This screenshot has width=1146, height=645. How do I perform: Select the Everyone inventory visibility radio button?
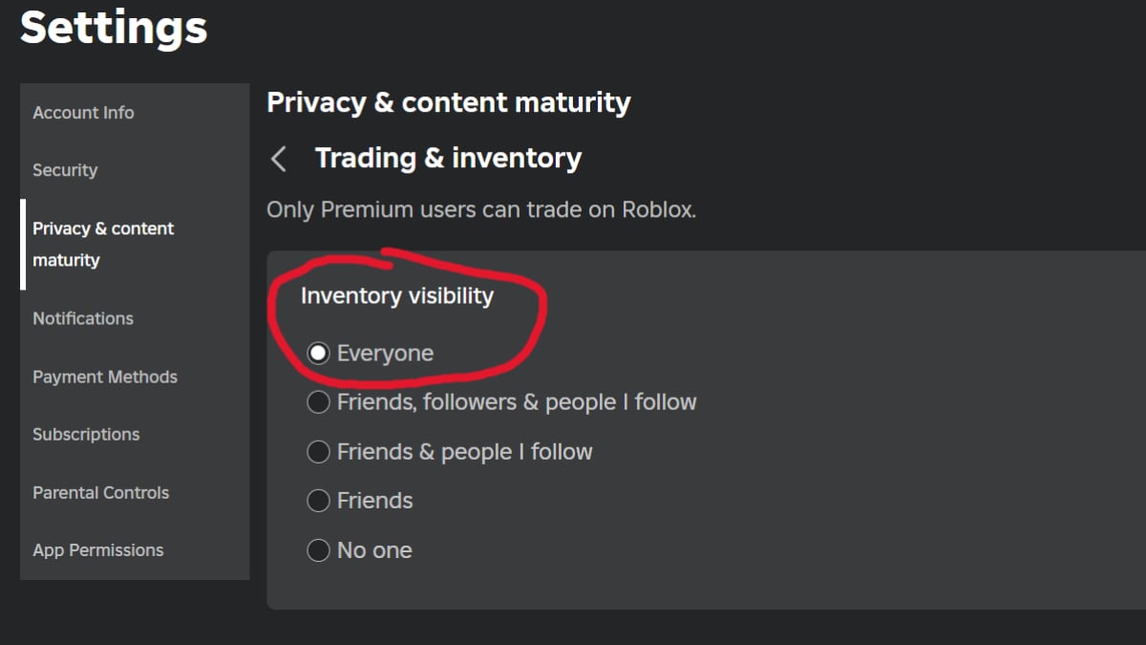[318, 353]
